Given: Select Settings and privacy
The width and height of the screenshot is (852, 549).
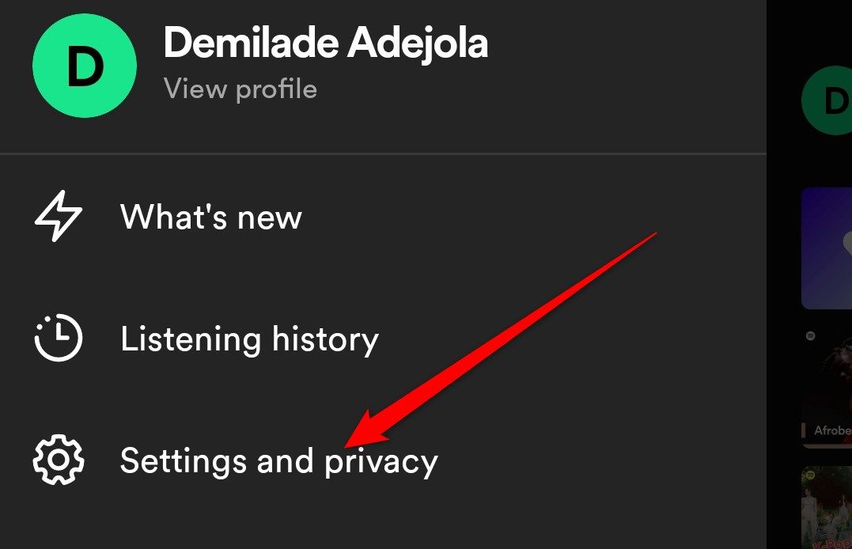Looking at the screenshot, I should point(278,460).
